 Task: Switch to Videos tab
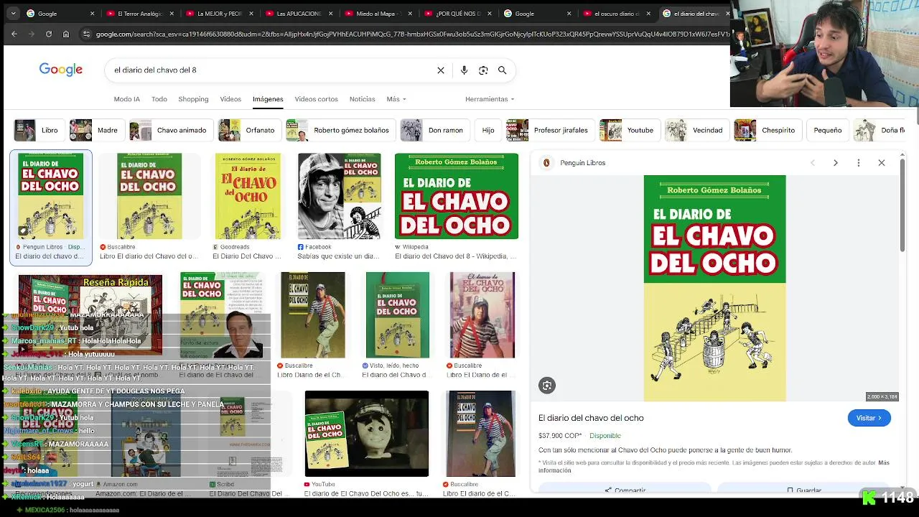(x=230, y=99)
